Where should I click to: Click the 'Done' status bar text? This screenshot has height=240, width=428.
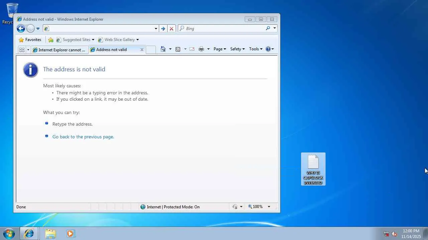[21, 207]
